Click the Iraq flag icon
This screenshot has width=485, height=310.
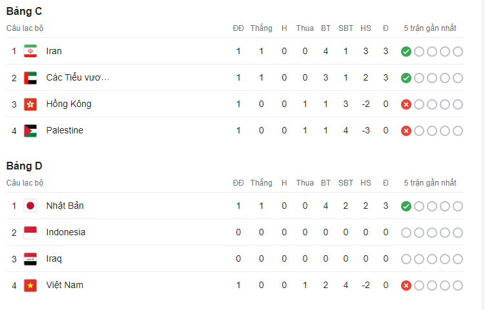click(x=30, y=258)
